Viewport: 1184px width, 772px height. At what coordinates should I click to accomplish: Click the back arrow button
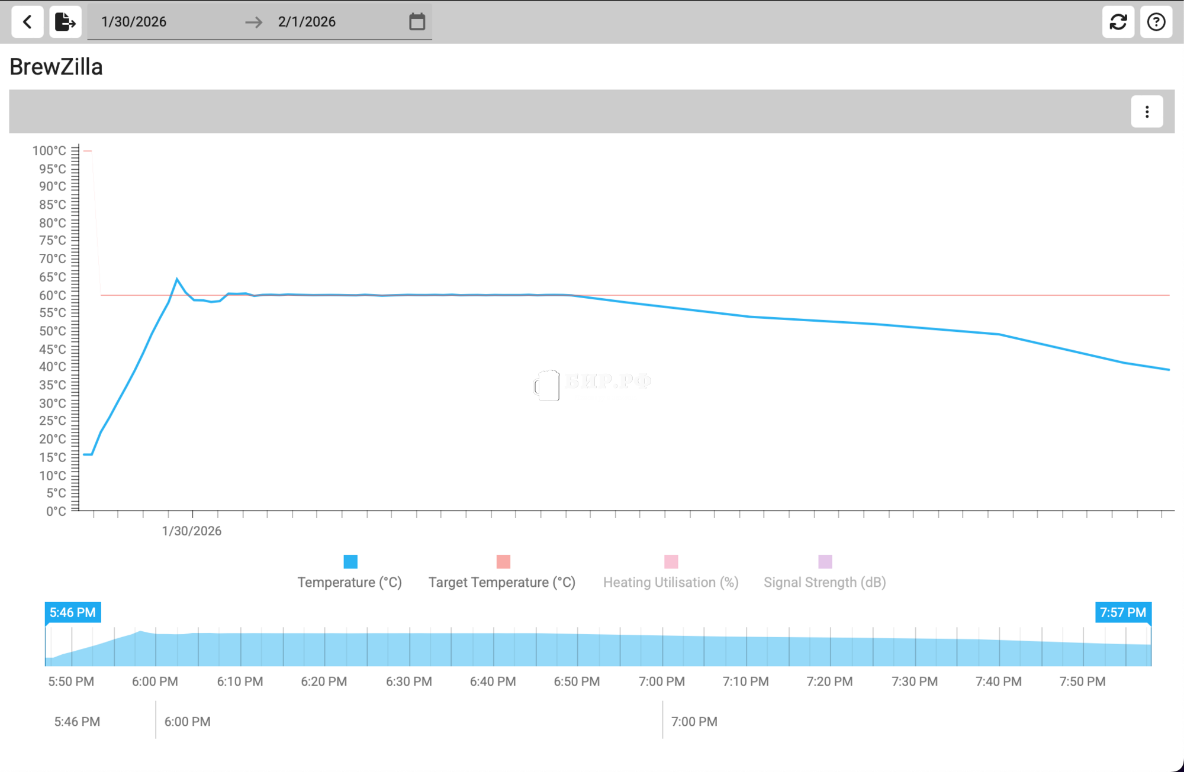pos(27,22)
